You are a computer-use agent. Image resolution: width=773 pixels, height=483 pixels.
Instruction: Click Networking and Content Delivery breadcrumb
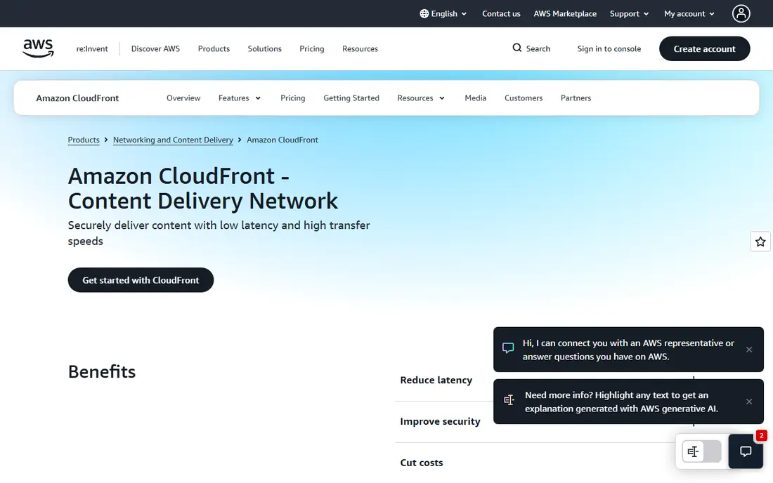click(173, 140)
